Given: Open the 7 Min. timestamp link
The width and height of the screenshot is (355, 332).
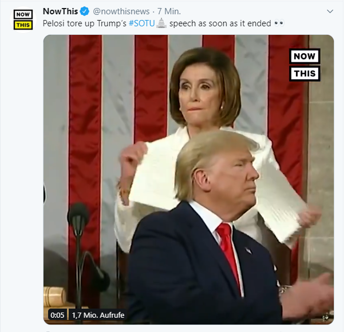Looking at the screenshot, I should point(169,11).
